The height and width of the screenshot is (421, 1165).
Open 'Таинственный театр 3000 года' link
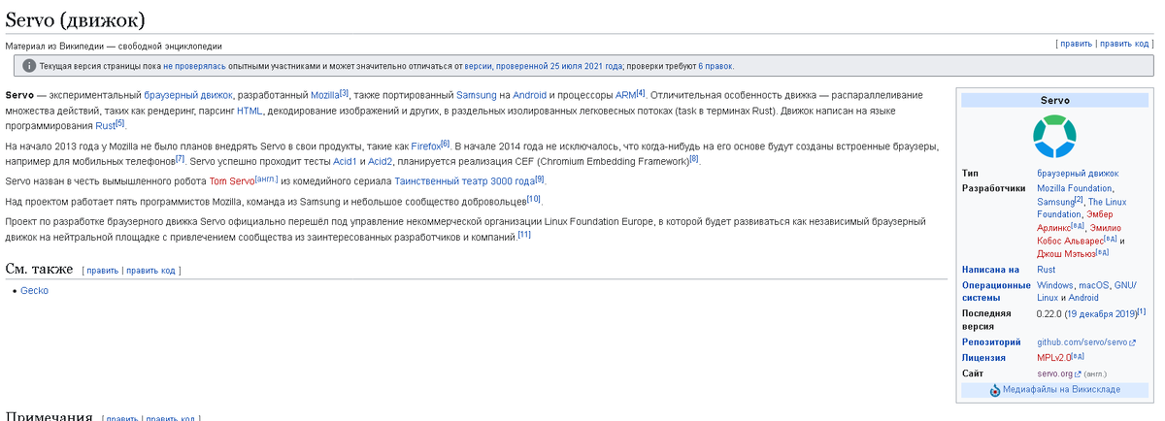[464, 181]
